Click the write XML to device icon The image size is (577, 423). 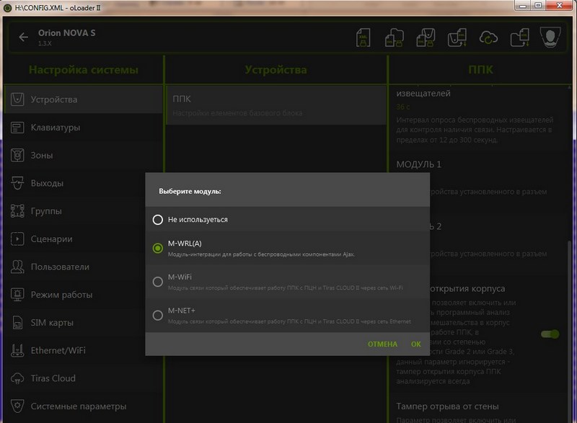pyautogui.click(x=426, y=37)
